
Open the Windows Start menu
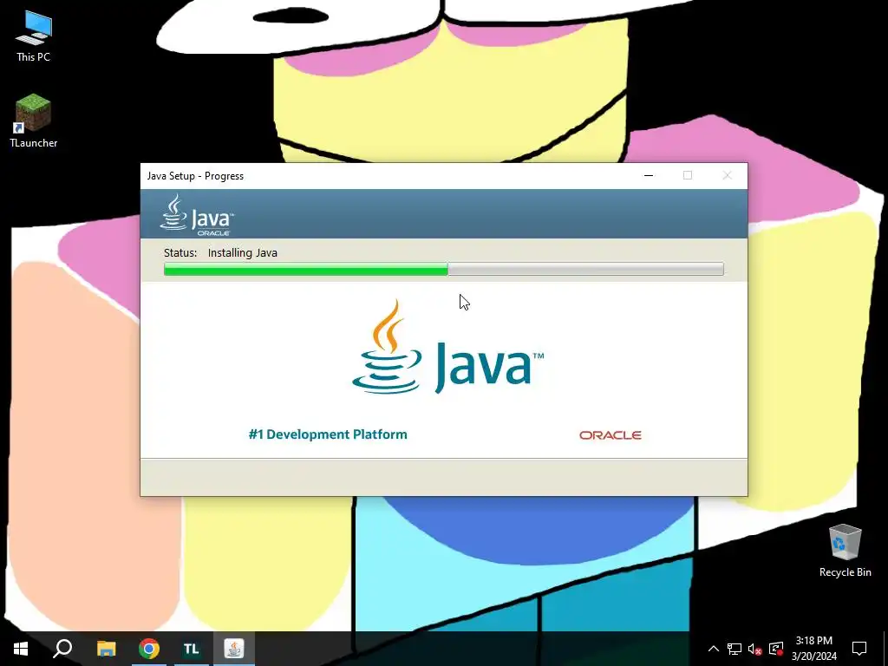tap(21, 649)
